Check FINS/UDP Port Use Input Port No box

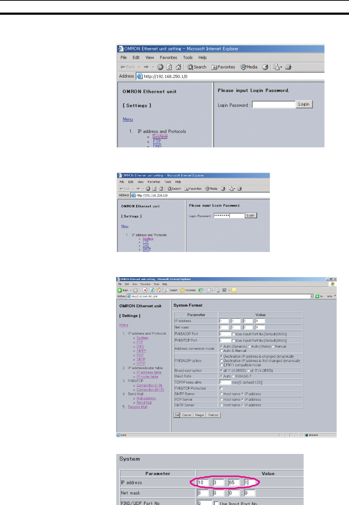coord(233,334)
